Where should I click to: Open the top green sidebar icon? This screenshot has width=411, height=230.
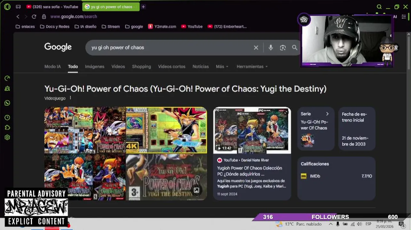(x=7, y=78)
